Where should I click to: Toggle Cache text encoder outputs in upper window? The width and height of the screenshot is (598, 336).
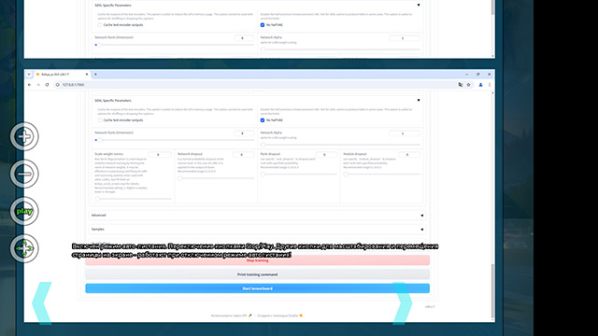pos(100,25)
